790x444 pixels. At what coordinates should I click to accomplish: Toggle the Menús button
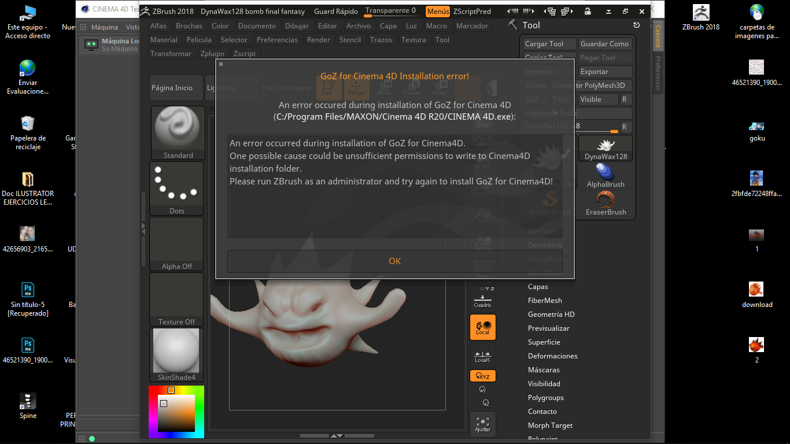tap(438, 11)
